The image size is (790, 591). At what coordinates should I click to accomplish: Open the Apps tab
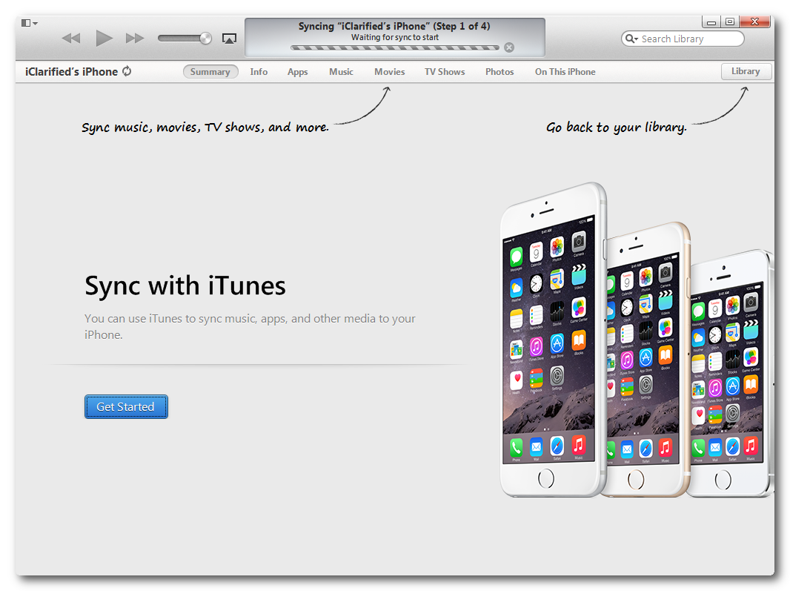[x=297, y=72]
